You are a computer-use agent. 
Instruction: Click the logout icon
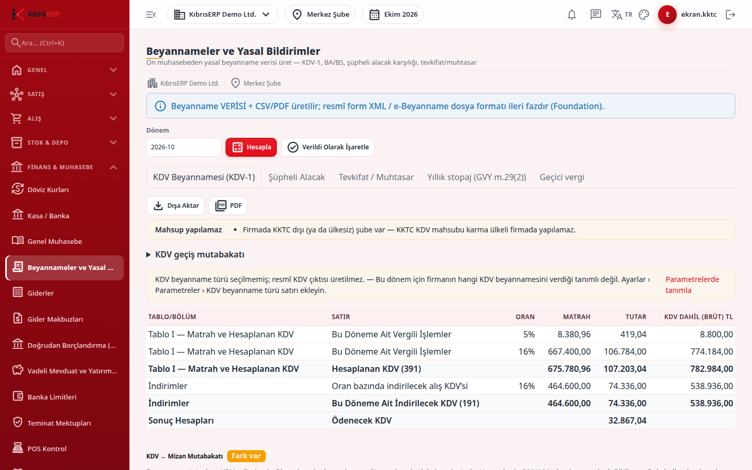[731, 15]
